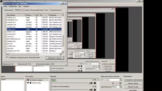Viewport: 162px width, 91px height.
Task: Click process list scroll up arrow
Action: [x=63, y=15]
